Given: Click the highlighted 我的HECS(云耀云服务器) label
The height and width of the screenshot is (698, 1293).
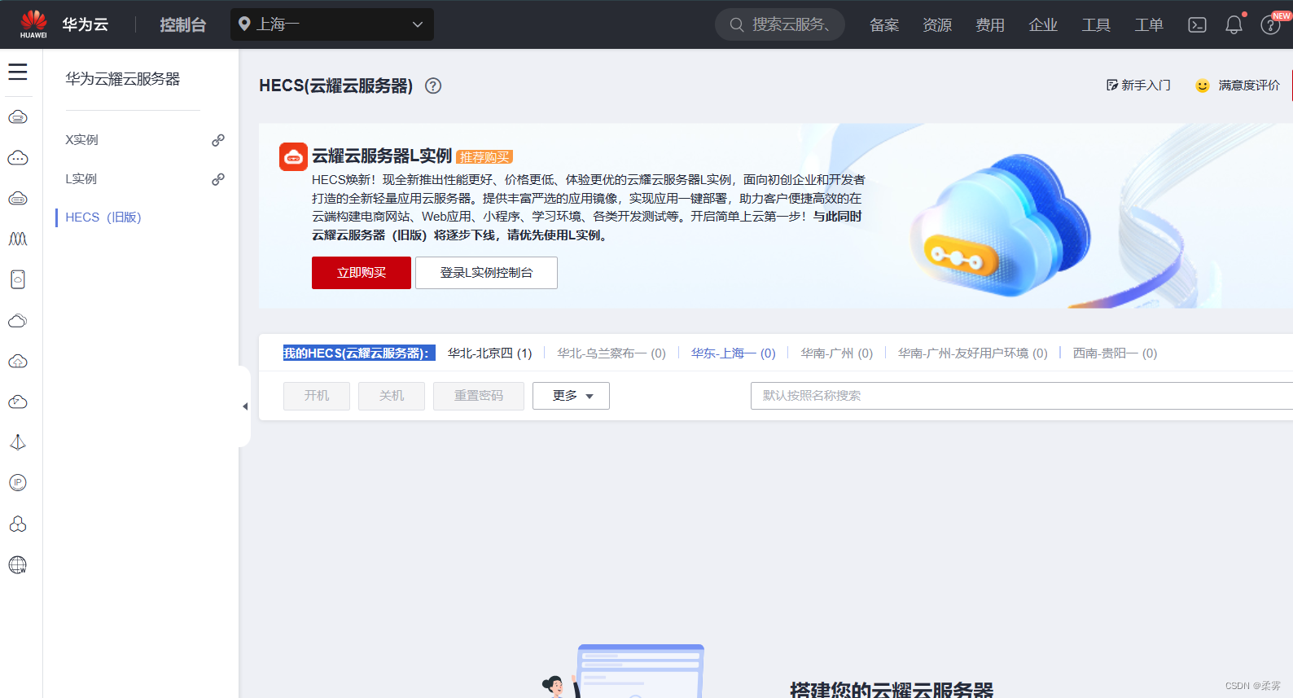Looking at the screenshot, I should [x=359, y=353].
